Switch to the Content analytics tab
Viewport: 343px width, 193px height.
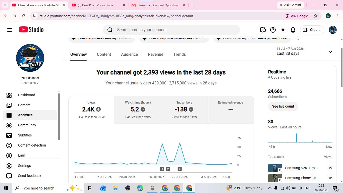(104, 54)
